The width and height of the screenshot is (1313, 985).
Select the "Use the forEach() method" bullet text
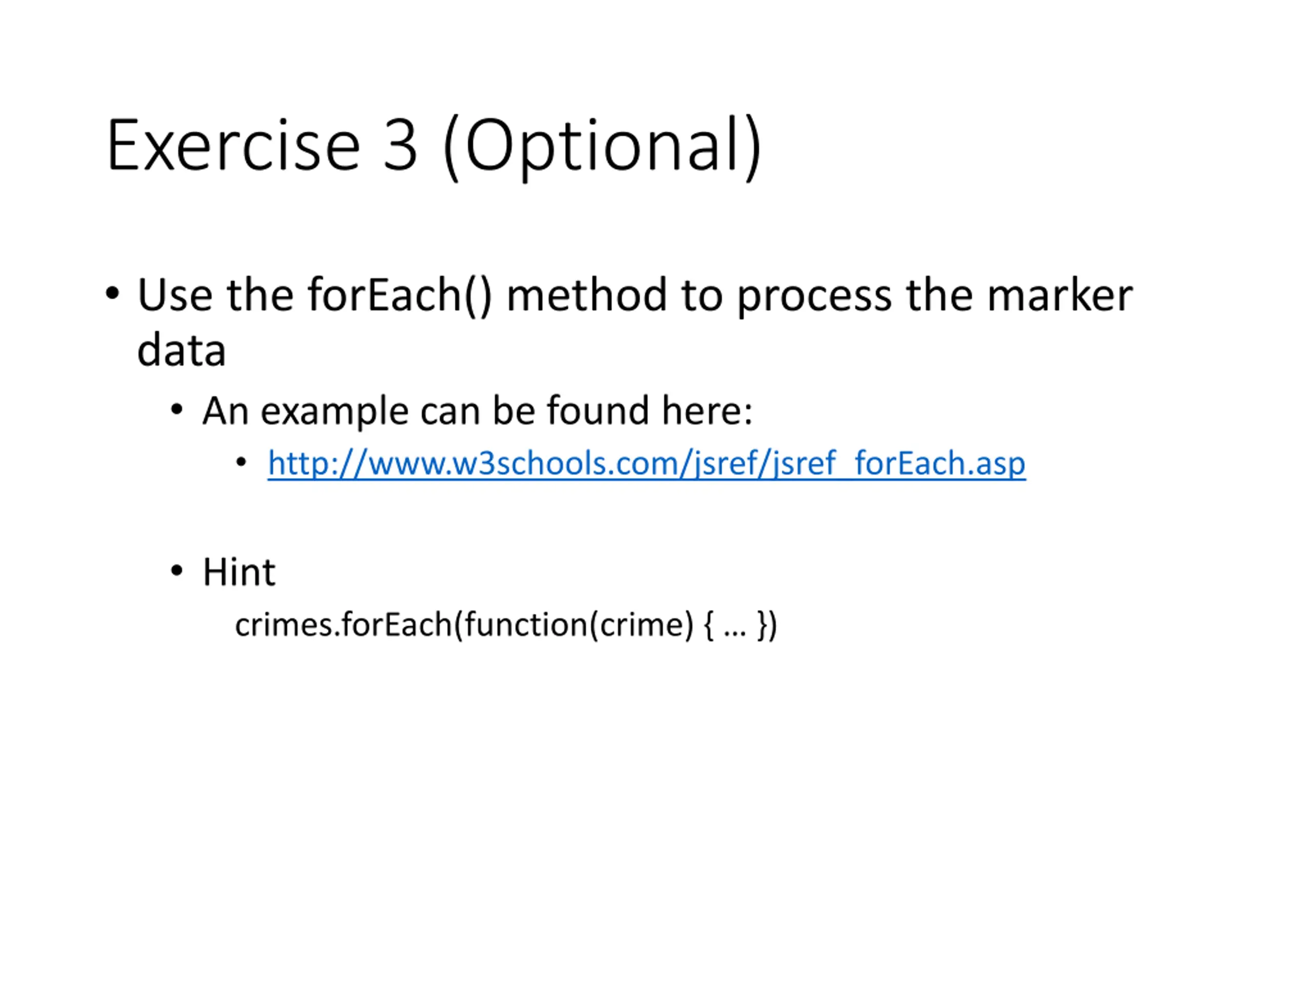pyautogui.click(x=635, y=322)
